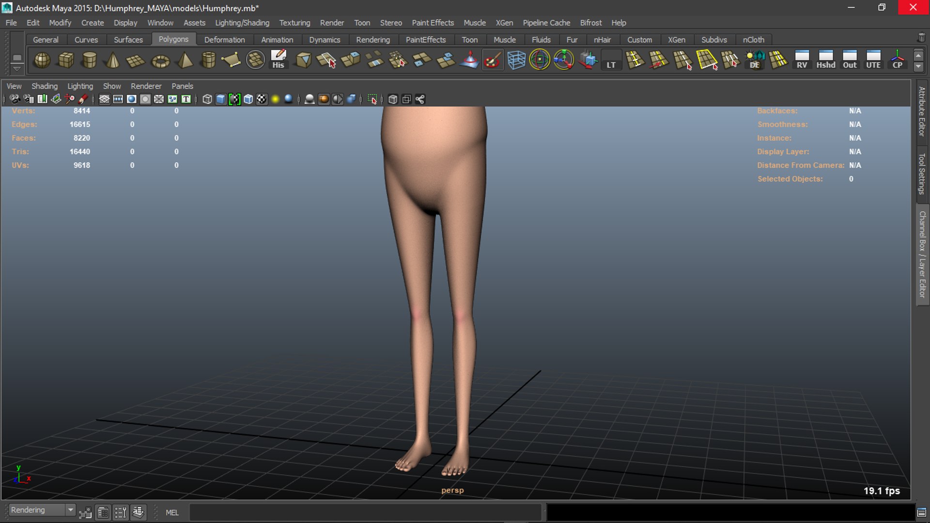Toggle the grid display in panel toolbar
This screenshot has height=523, width=930.
pos(104,99)
